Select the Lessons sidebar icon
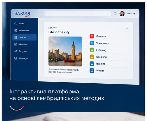The image size is (147, 121). (x=16, y=37)
